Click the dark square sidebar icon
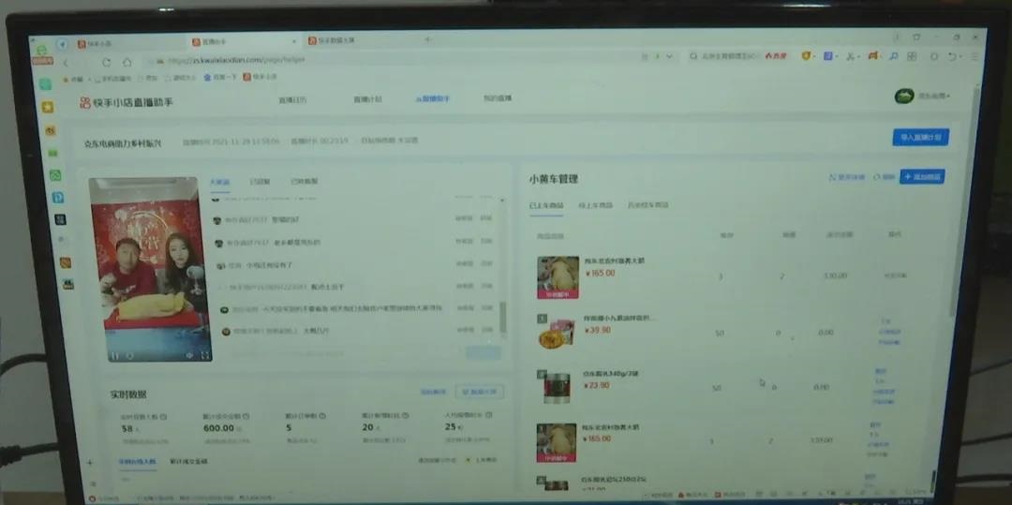Viewport: 1012px width, 505px height. (61, 219)
